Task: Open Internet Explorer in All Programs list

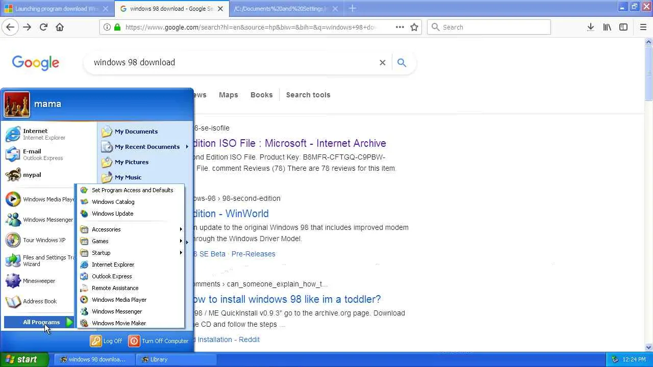Action: [131, 265]
